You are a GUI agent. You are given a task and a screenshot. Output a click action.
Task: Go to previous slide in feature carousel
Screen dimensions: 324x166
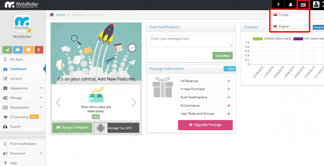pos(58,102)
